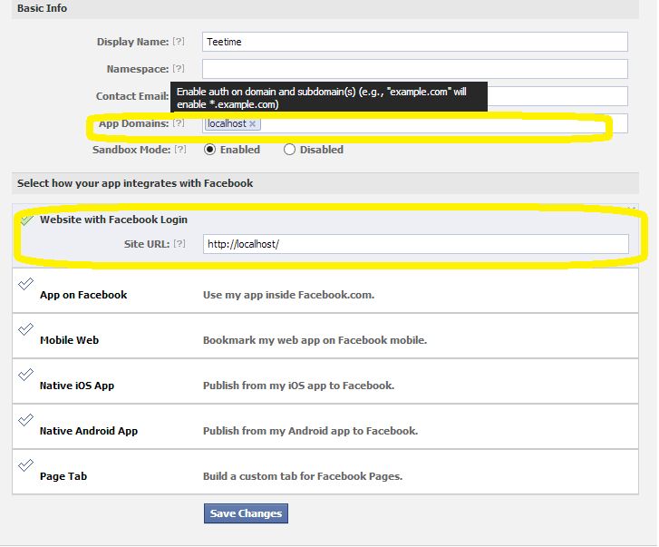The image size is (659, 547).
Task: Click the checkmark icon for App on Facebook
Action: click(x=25, y=284)
